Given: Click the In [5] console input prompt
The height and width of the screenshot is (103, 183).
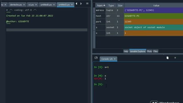Looking at the screenshot, I should pyautogui.click(x=99, y=84).
